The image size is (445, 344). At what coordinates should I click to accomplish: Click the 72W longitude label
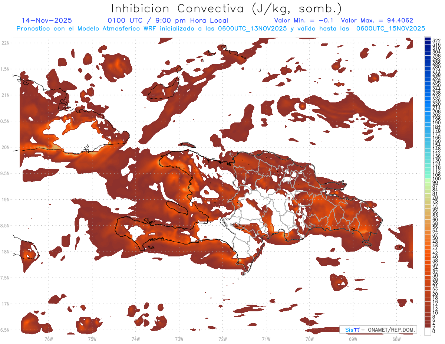coord(222,338)
